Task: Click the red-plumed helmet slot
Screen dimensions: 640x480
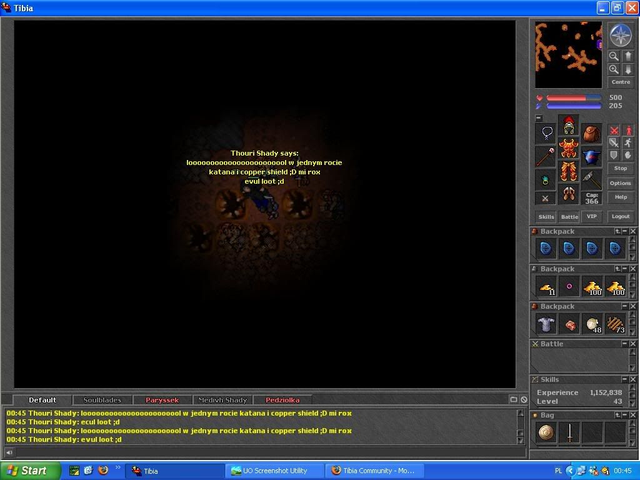Action: point(569,125)
